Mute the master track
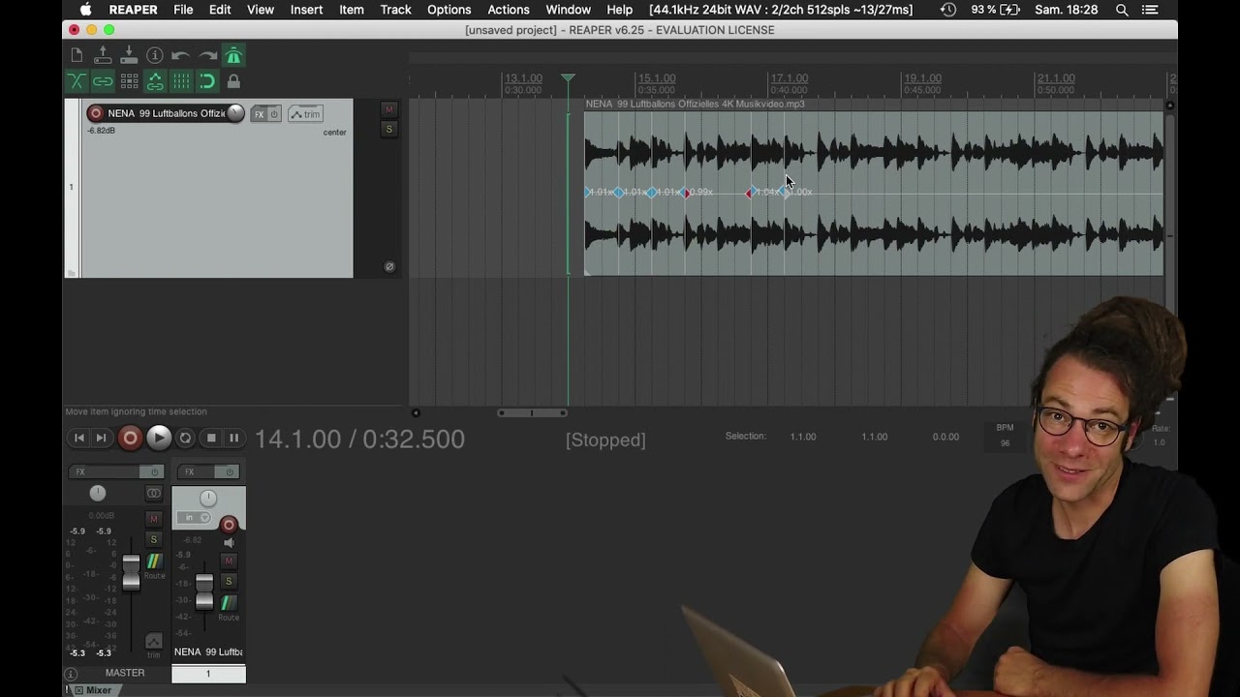Screen dimensions: 1240x697 pyautogui.click(x=153, y=519)
